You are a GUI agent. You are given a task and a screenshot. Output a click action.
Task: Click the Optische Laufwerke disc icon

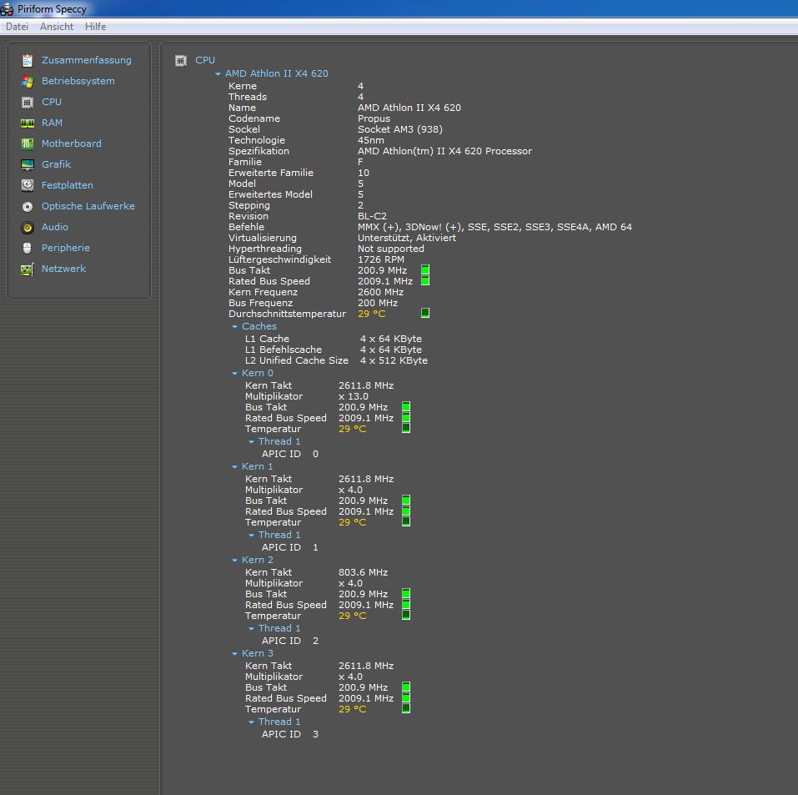[x=28, y=207]
